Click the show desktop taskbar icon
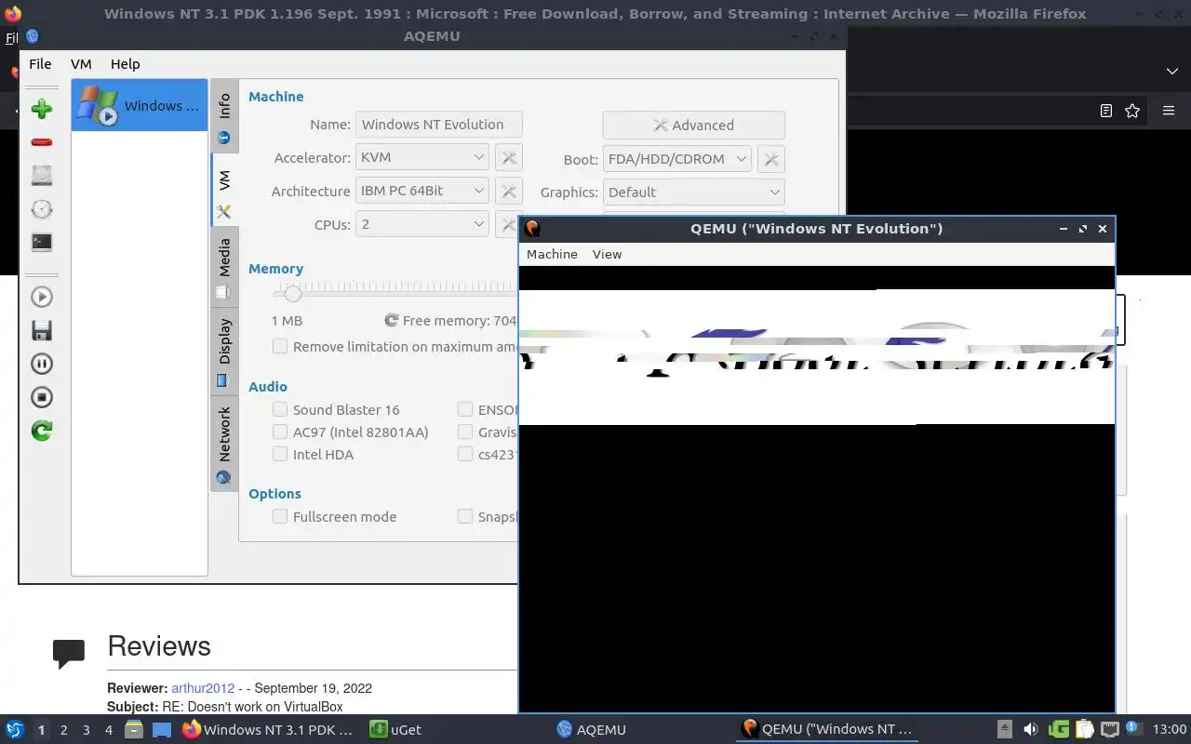The image size is (1191, 744). 161,730
